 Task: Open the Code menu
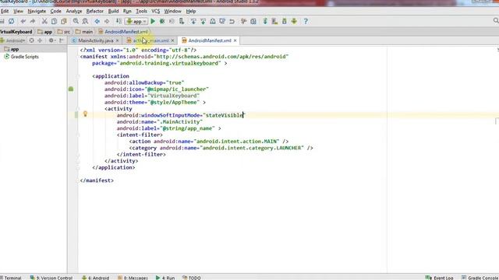point(55,11)
